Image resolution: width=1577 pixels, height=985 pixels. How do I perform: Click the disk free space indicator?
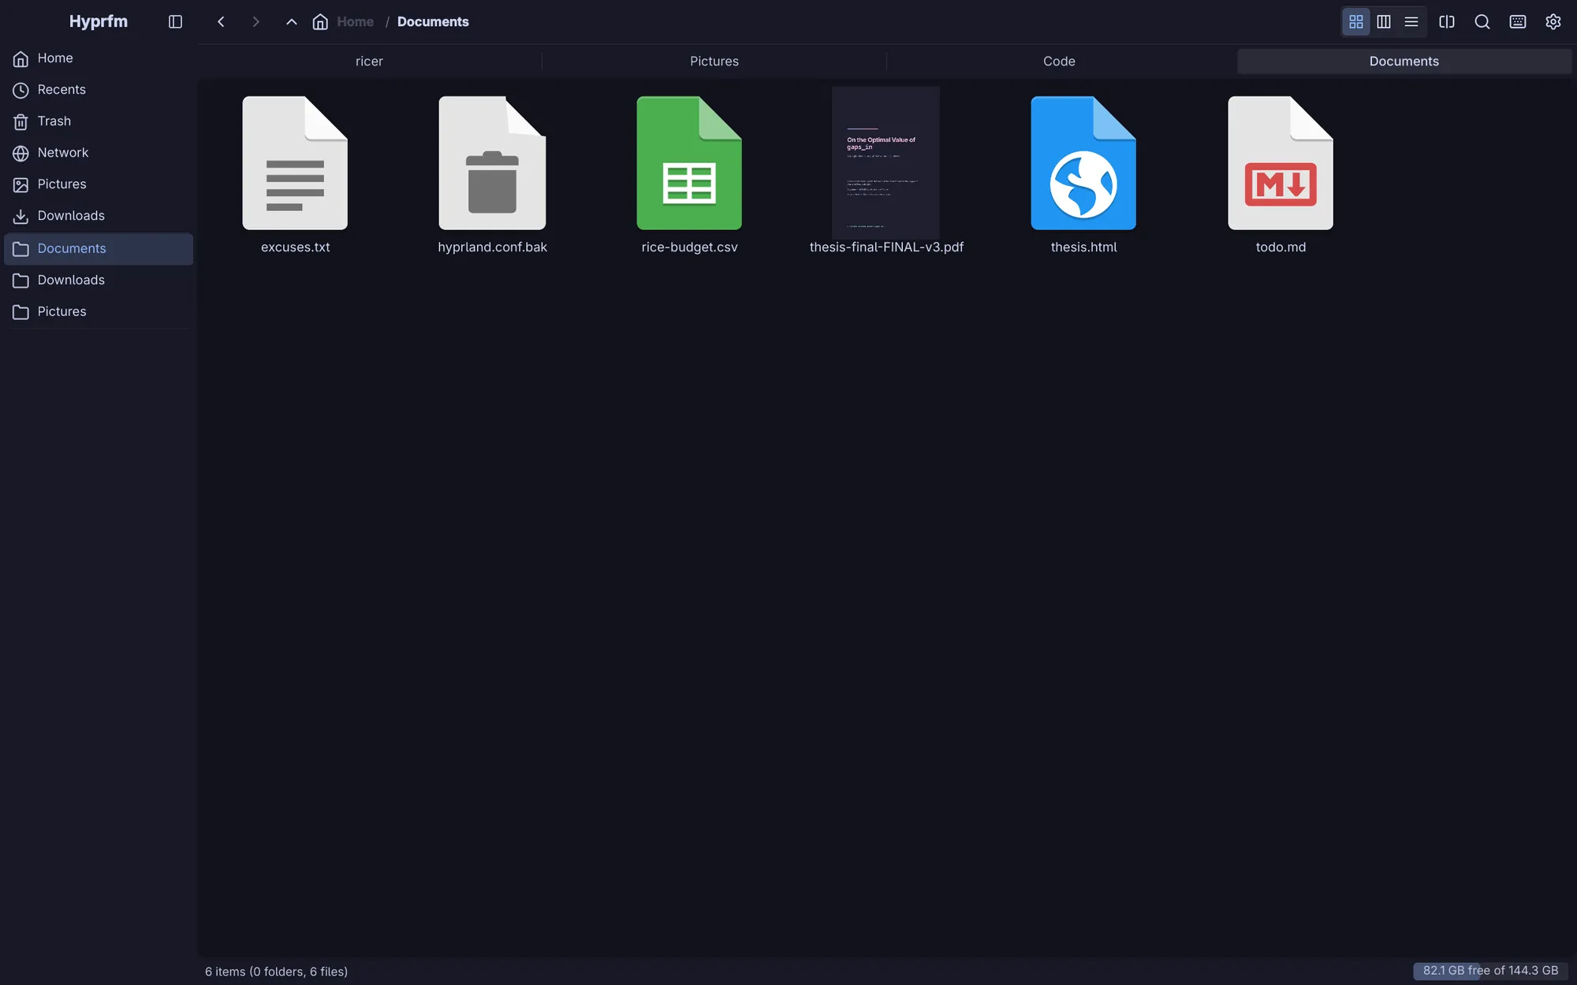pyautogui.click(x=1490, y=971)
